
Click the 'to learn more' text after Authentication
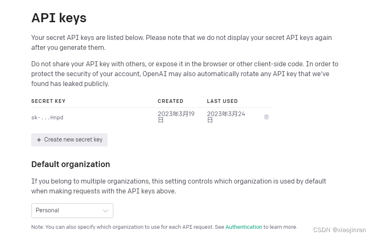280,227
